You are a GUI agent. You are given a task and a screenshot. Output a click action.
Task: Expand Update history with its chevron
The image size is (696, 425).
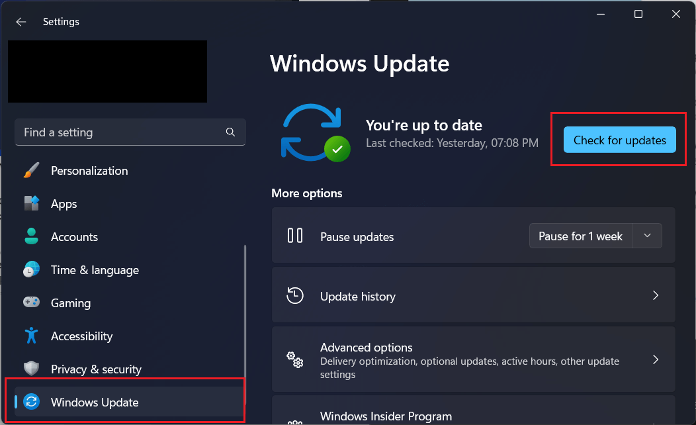pos(655,296)
